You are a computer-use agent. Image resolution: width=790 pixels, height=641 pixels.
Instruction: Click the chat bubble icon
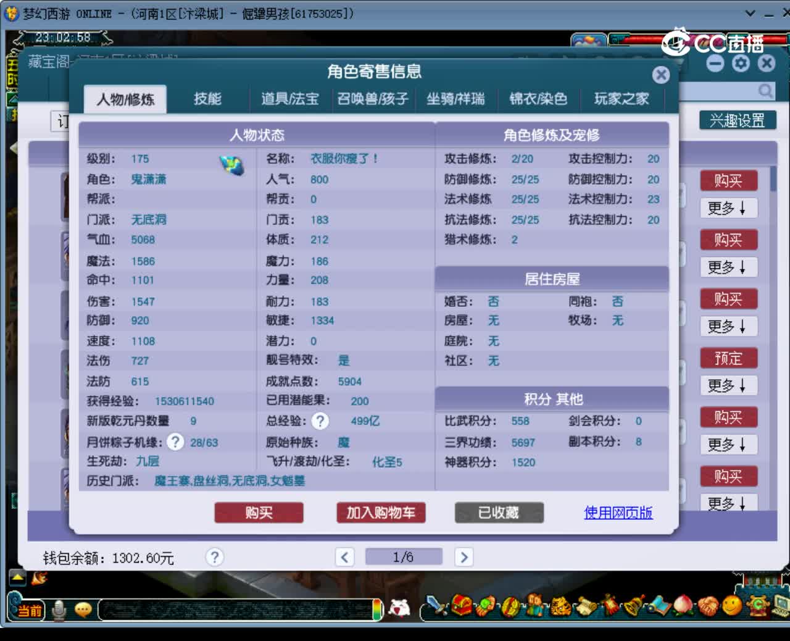[x=83, y=610]
